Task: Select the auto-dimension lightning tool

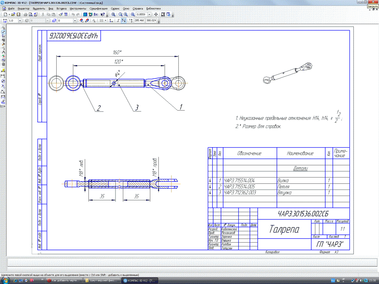Action: coord(3,71)
